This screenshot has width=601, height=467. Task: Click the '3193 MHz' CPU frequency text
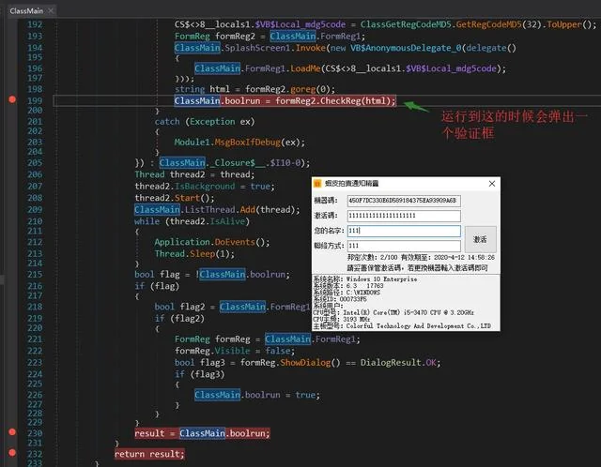(x=357, y=319)
